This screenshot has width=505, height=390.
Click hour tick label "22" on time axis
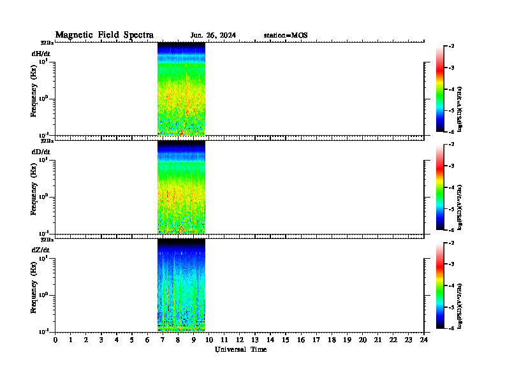pyautogui.click(x=393, y=340)
